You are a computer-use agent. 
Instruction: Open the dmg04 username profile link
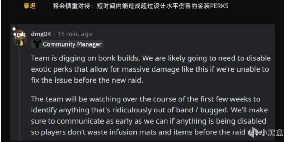pyautogui.click(x=41, y=34)
